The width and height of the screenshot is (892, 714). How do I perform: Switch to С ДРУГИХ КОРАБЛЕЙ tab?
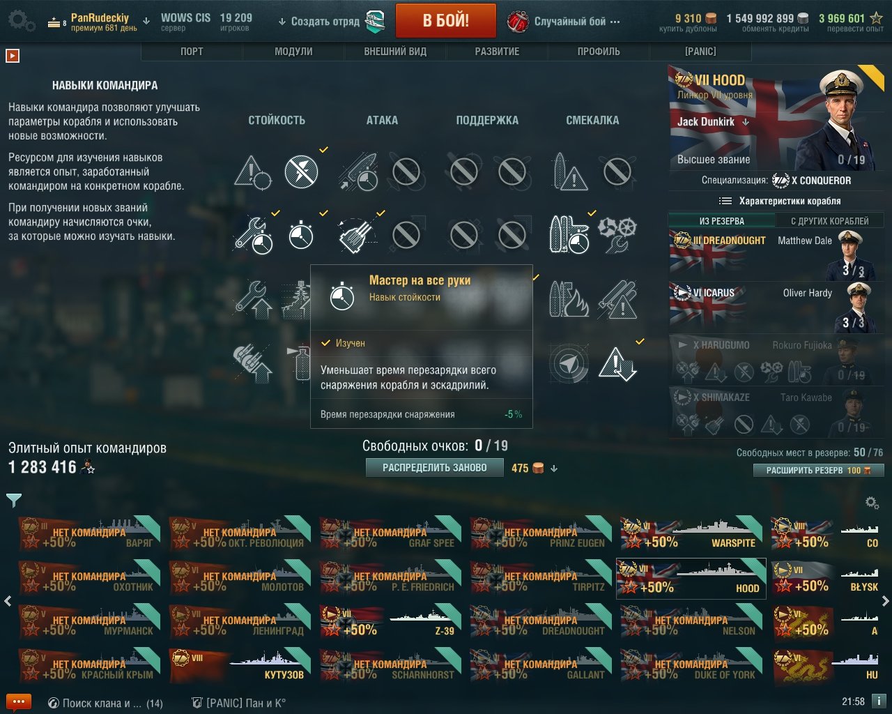coord(829,221)
